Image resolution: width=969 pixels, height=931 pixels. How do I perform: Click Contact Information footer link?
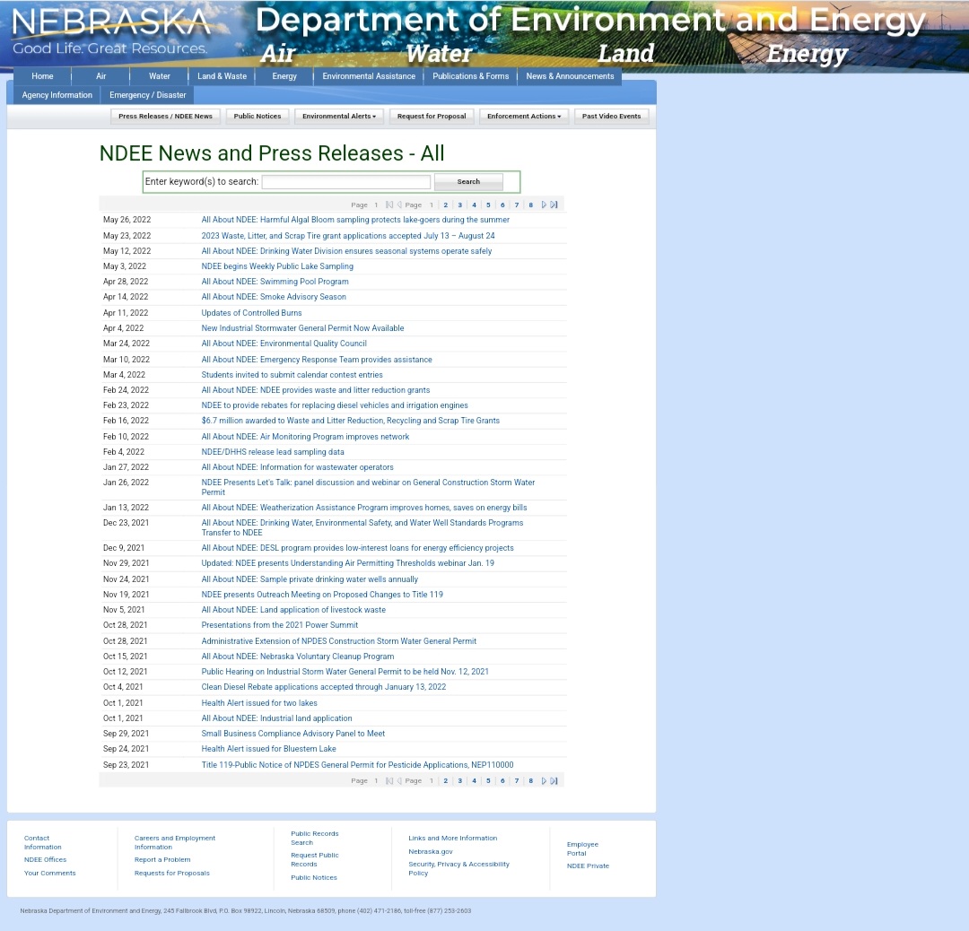click(43, 843)
